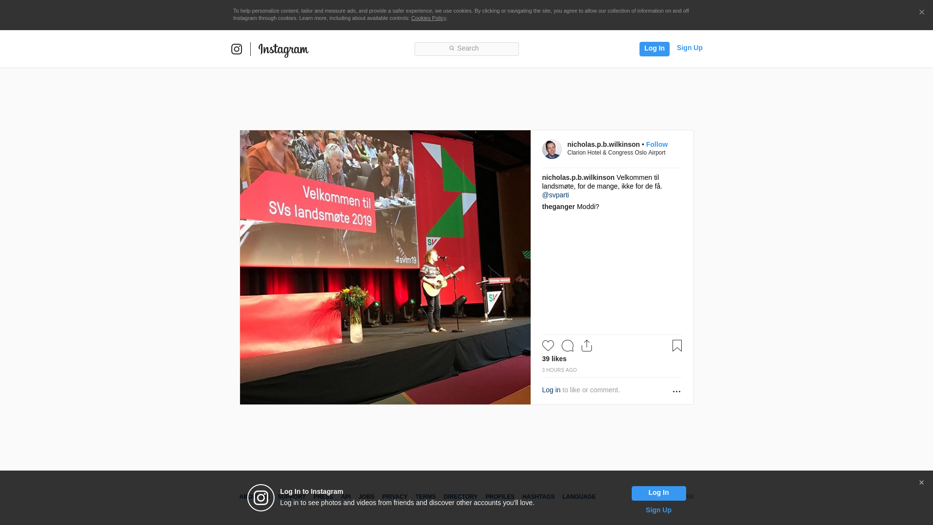Open Clarion Hotel & Congress Oslo Airport location

point(616,153)
